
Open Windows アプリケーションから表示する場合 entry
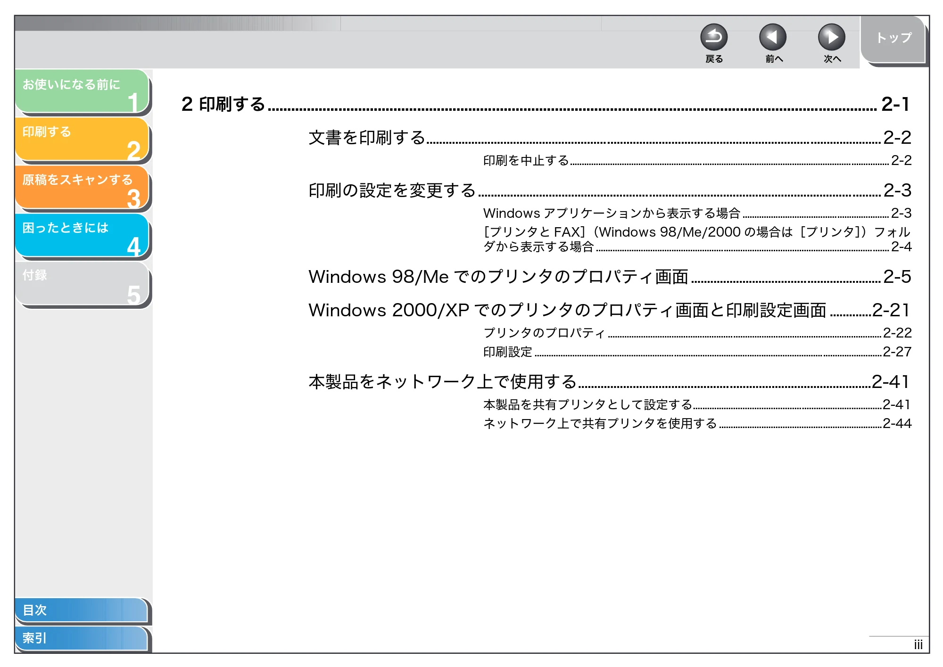click(697, 213)
